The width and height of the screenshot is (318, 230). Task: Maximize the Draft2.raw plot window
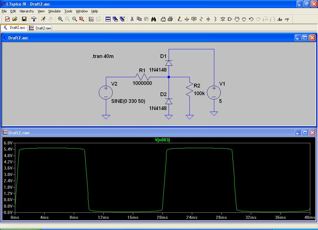(x=305, y=133)
